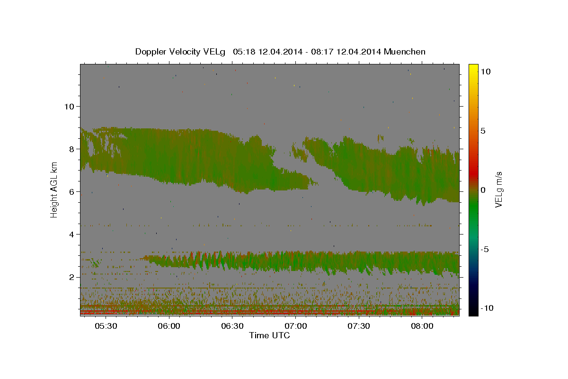
Task: Click the 05:30 time tick label
Action: [106, 326]
